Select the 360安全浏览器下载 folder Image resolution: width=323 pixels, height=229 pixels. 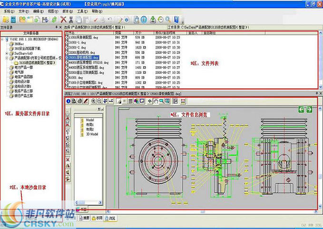[x=28, y=49]
